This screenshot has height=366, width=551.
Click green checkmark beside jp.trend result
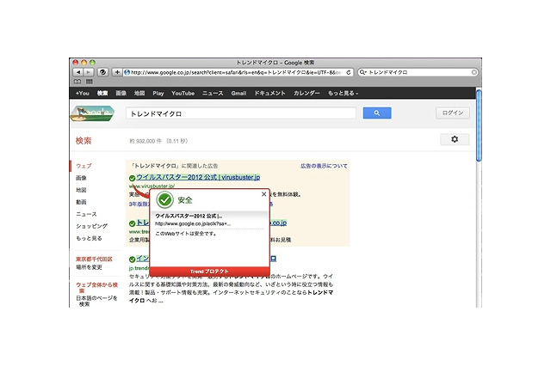tap(132, 259)
